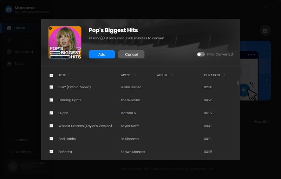This screenshot has height=179, width=281.
Task: Enable the Filter Converted toggle
Action: (x=201, y=55)
